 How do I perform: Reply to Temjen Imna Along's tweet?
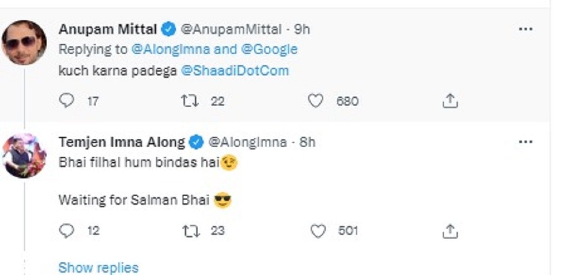pos(68,231)
